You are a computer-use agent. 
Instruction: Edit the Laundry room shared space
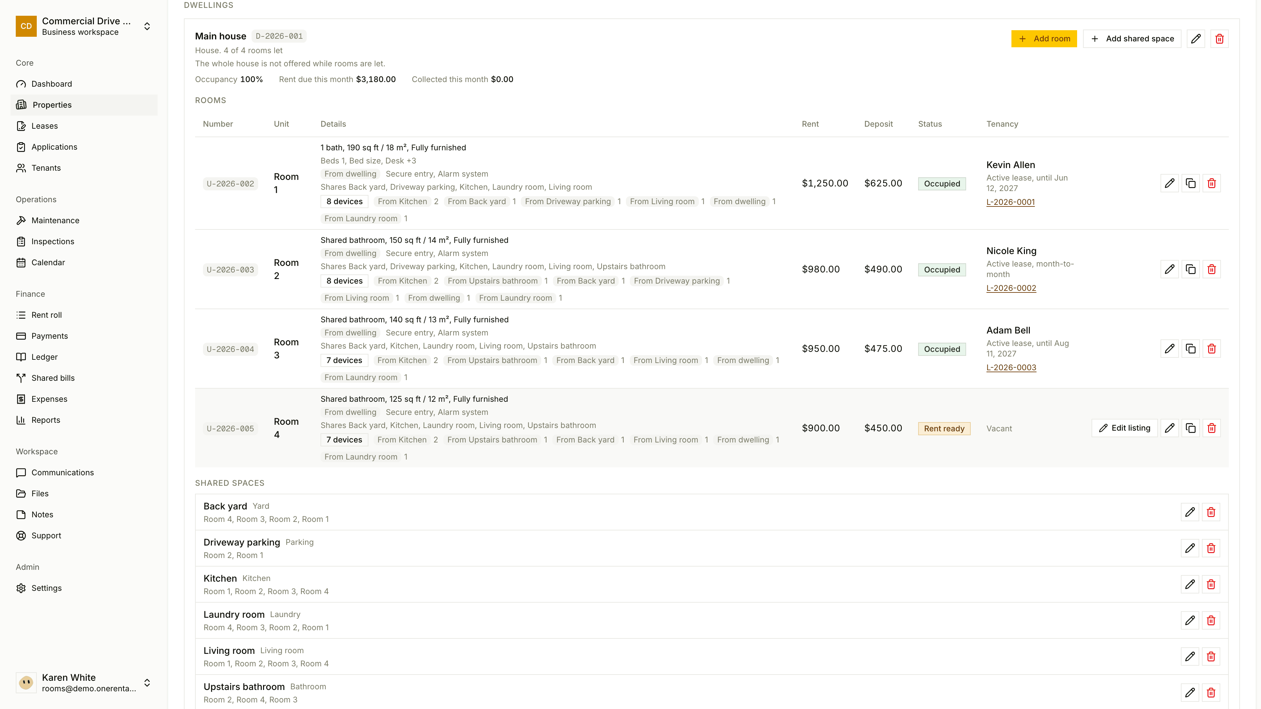(1190, 620)
